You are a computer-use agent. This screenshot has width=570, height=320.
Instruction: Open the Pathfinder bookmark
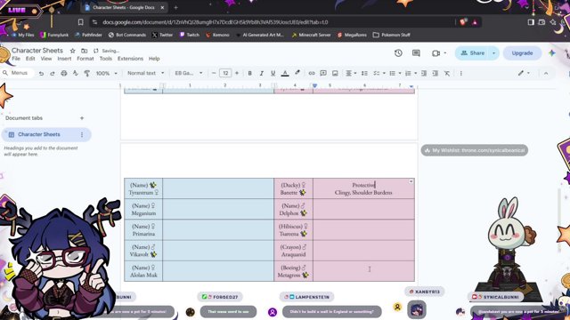tap(88, 35)
